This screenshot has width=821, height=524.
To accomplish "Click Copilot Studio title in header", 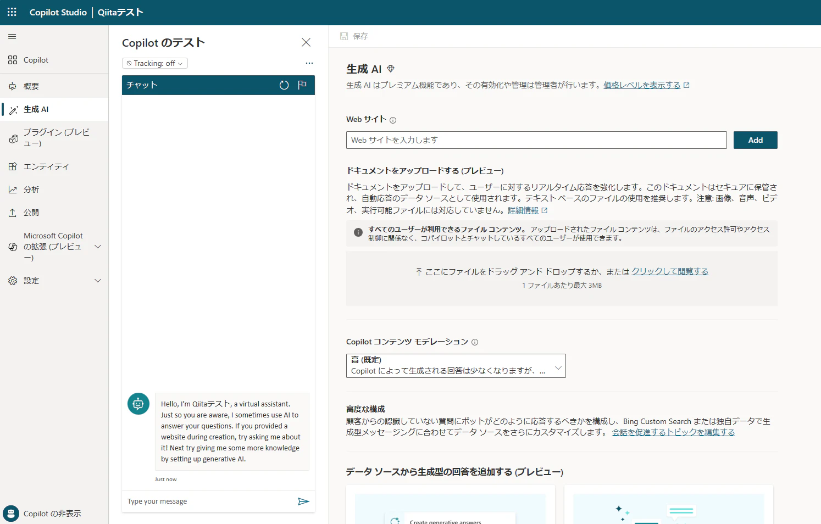I will [x=58, y=12].
